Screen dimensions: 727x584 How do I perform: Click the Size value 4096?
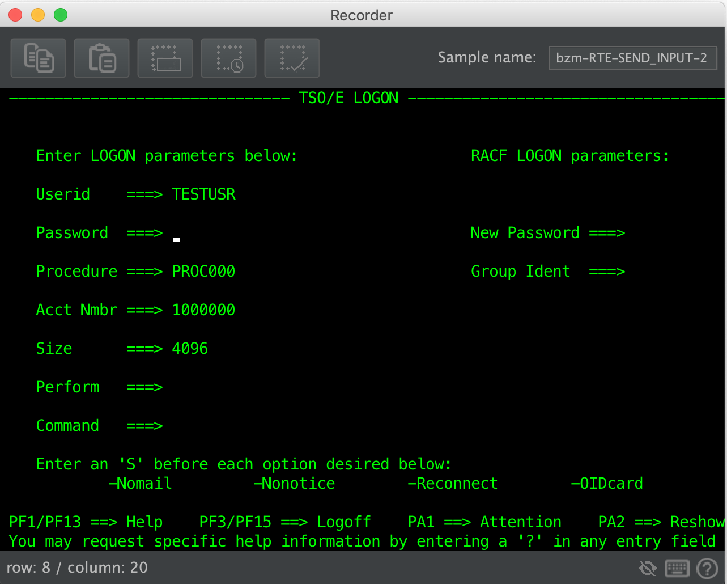click(190, 348)
